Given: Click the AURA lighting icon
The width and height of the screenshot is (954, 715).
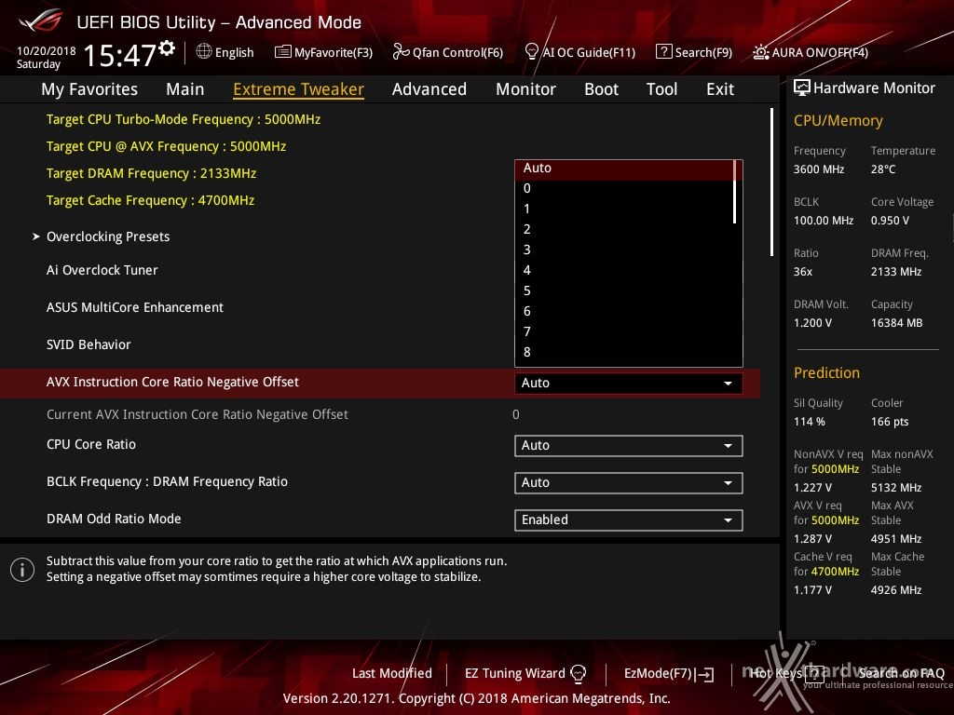Looking at the screenshot, I should click(x=760, y=52).
